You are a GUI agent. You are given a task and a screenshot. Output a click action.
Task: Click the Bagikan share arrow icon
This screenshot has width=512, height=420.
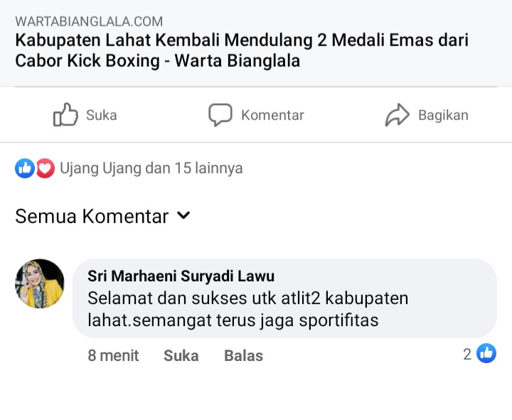398,115
